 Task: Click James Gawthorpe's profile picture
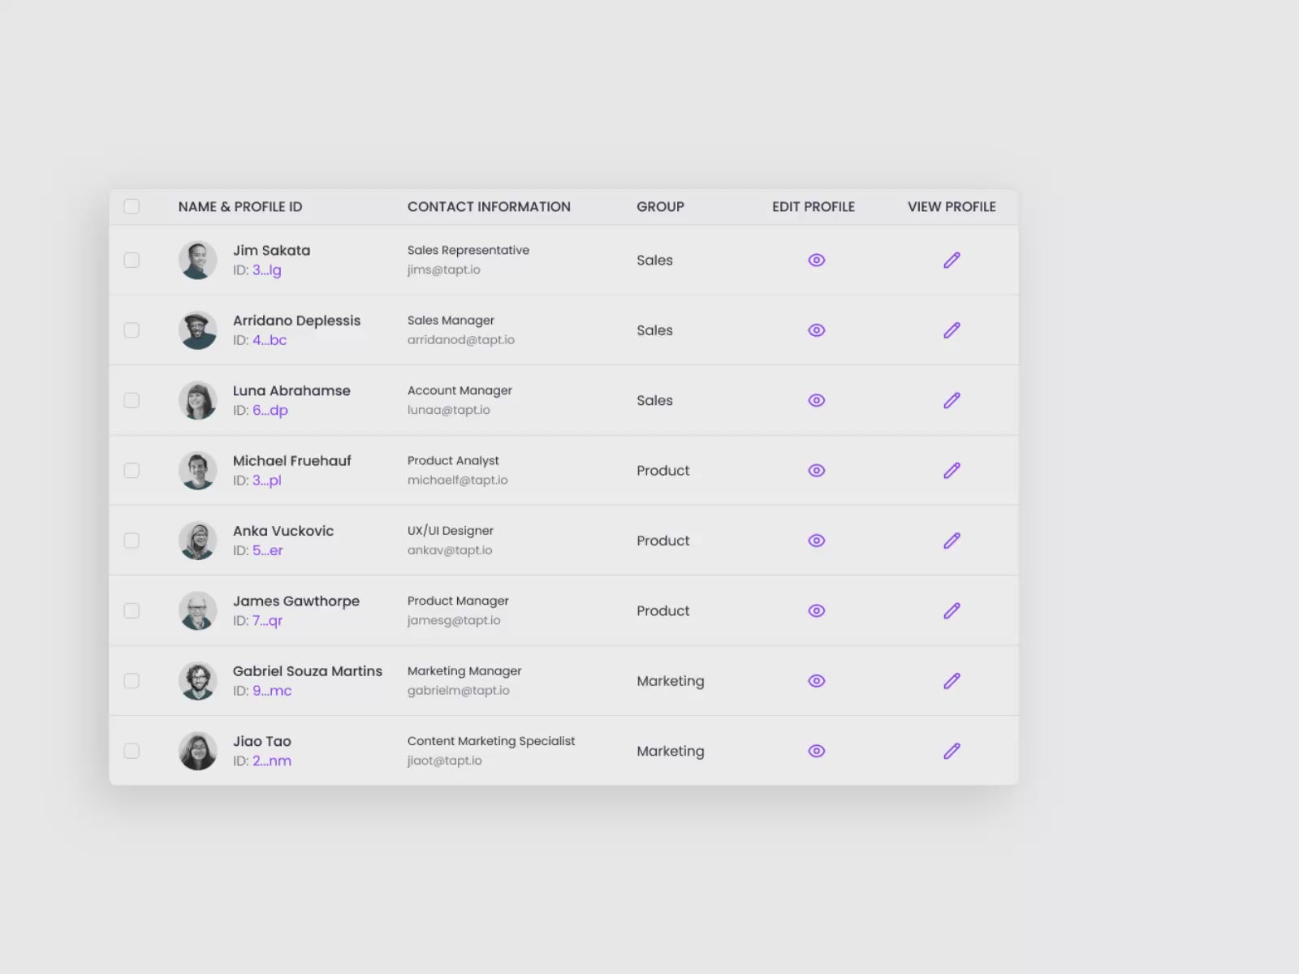[197, 610]
